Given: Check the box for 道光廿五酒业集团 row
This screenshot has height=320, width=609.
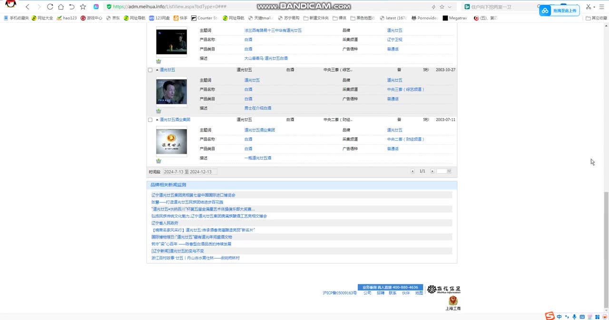Looking at the screenshot, I should click(150, 120).
